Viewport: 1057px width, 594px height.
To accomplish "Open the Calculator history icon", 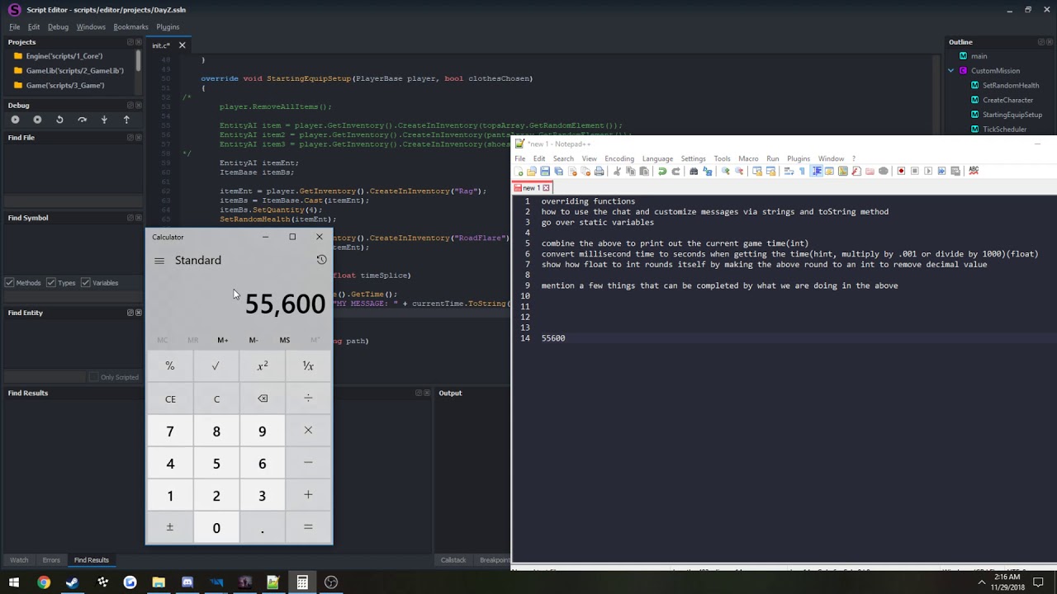I will coord(321,260).
